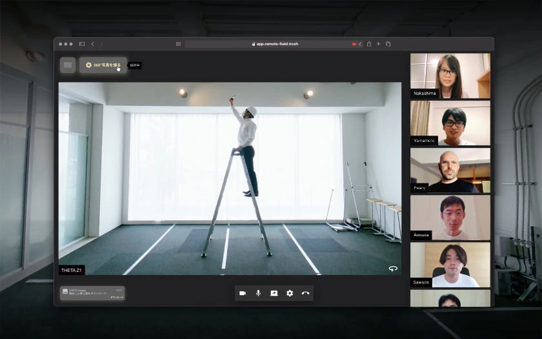This screenshot has width=542, height=339.
Task: Click the Nakashima name label
Action: click(x=425, y=94)
